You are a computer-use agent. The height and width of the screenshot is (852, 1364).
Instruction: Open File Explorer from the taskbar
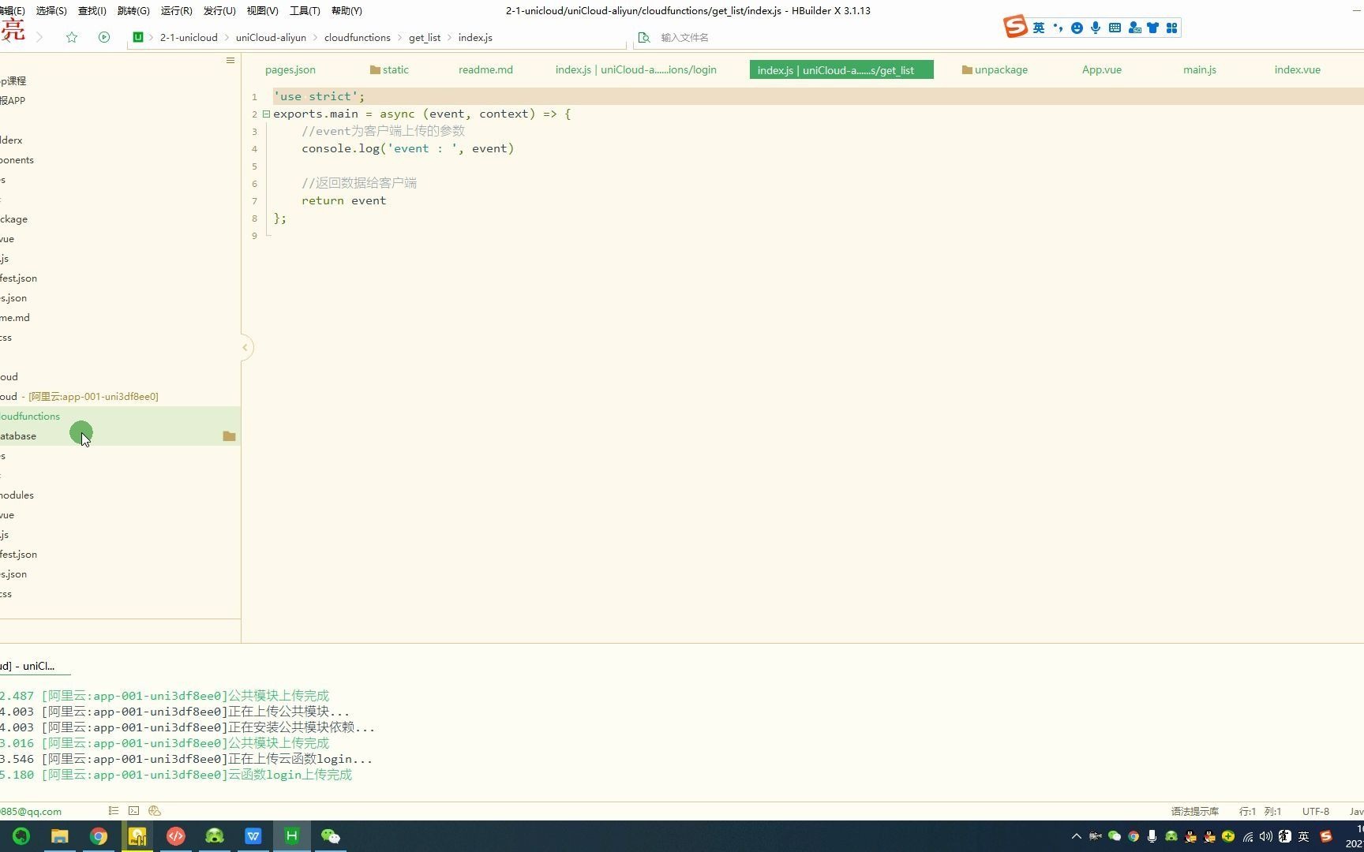coord(60,836)
